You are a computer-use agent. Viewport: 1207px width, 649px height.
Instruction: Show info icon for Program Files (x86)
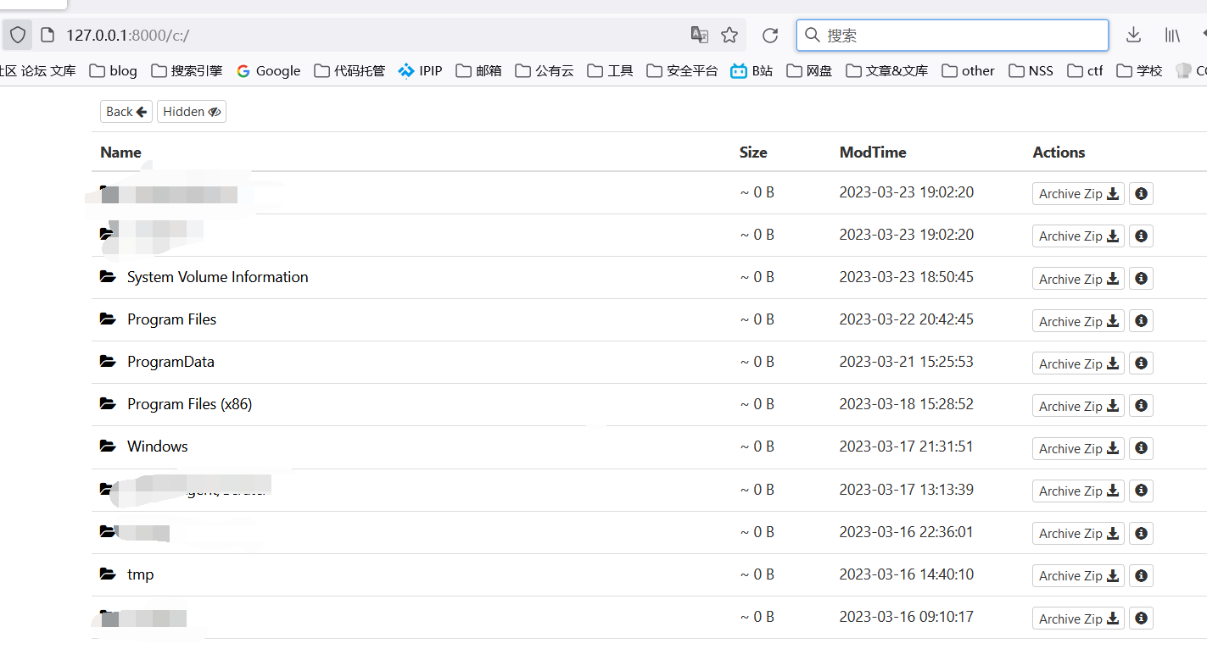click(x=1141, y=406)
